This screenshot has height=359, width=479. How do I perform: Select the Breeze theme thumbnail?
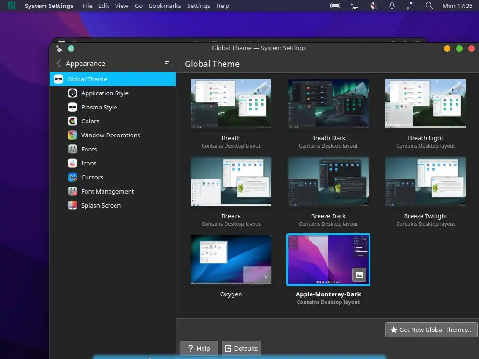tap(231, 182)
